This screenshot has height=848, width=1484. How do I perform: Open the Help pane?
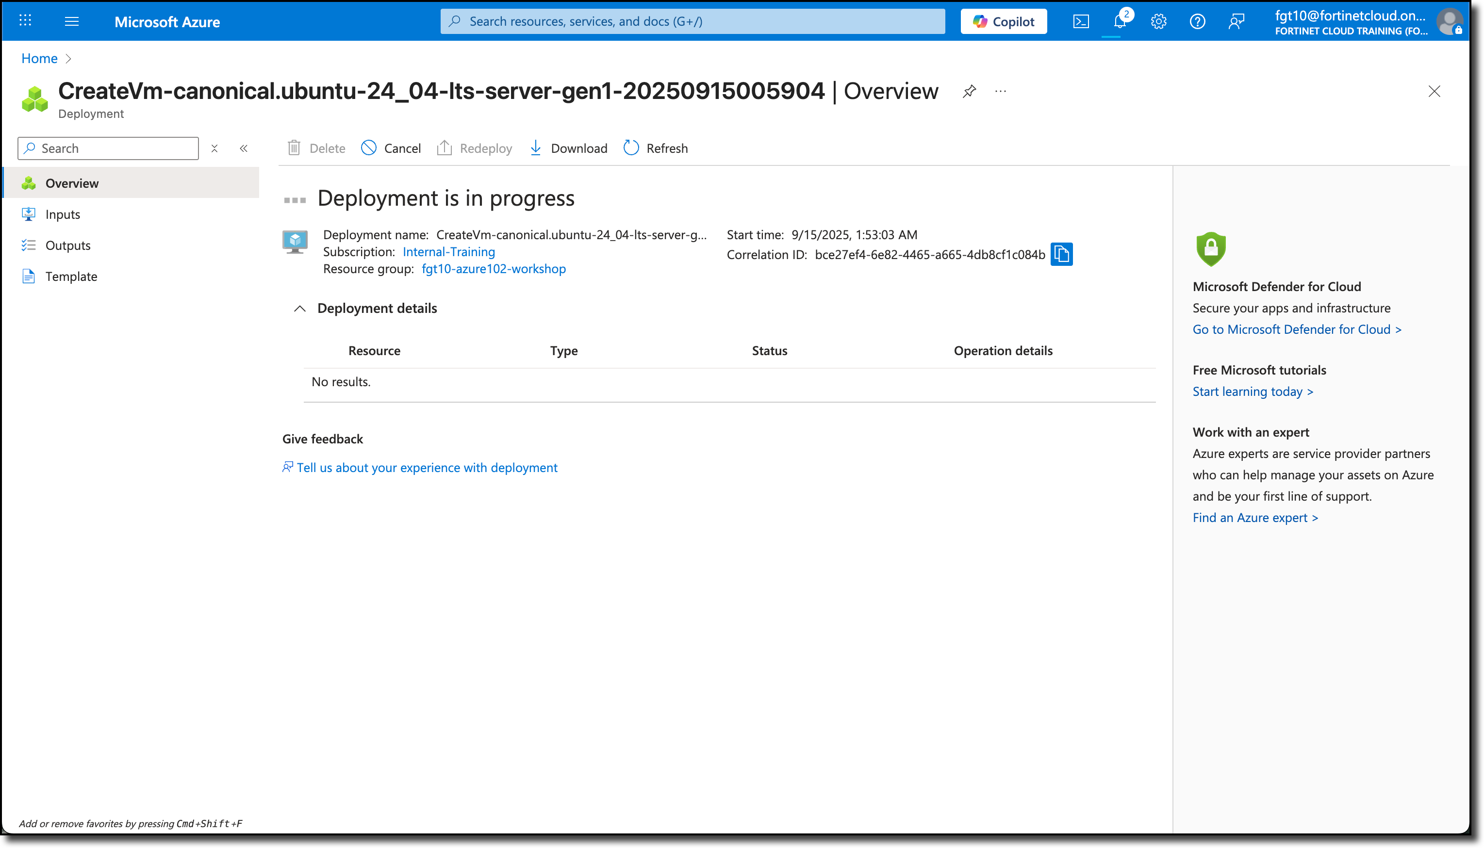tap(1198, 21)
